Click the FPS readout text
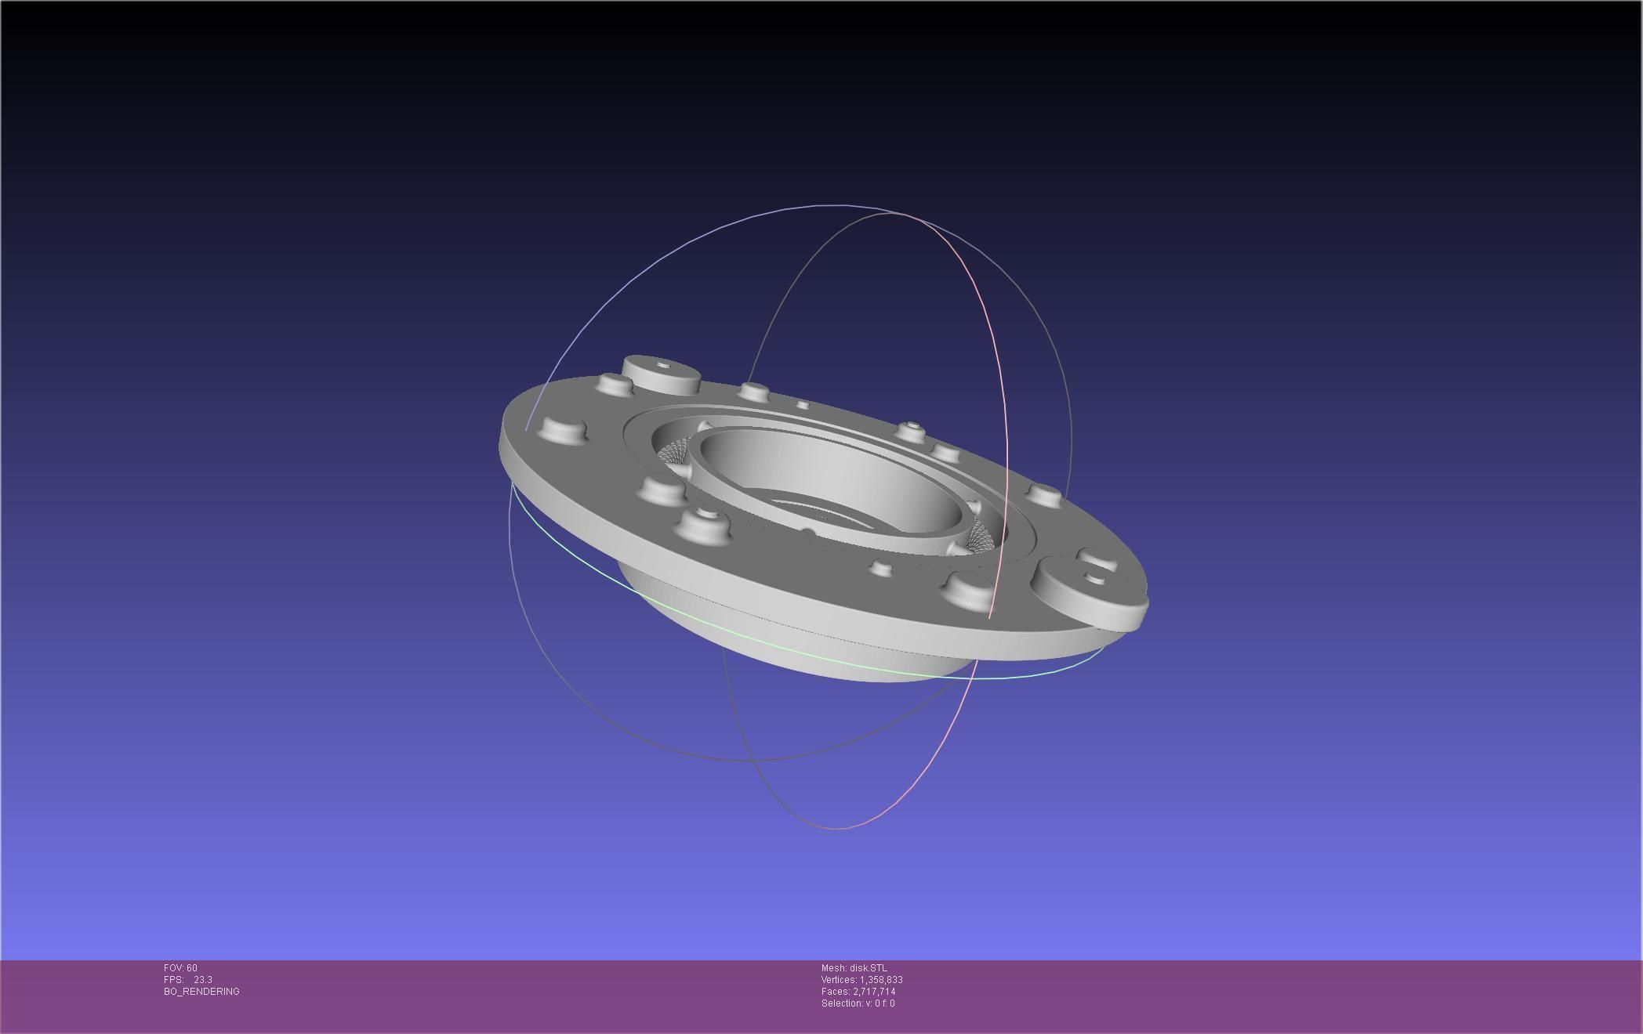The height and width of the screenshot is (1034, 1643). click(188, 980)
